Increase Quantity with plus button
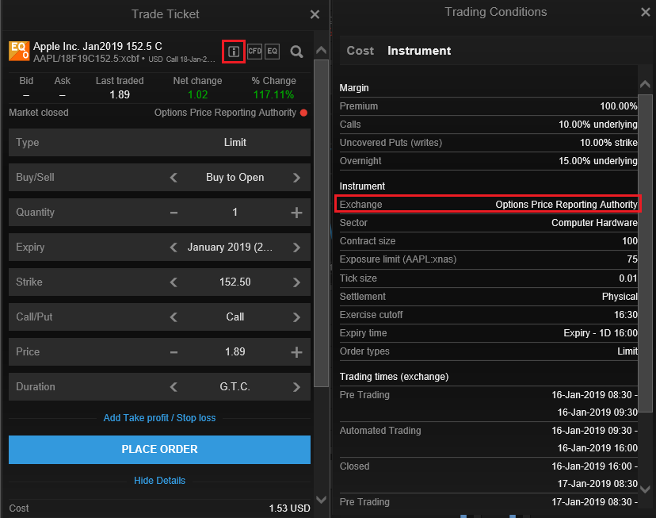656x518 pixels. click(x=296, y=213)
